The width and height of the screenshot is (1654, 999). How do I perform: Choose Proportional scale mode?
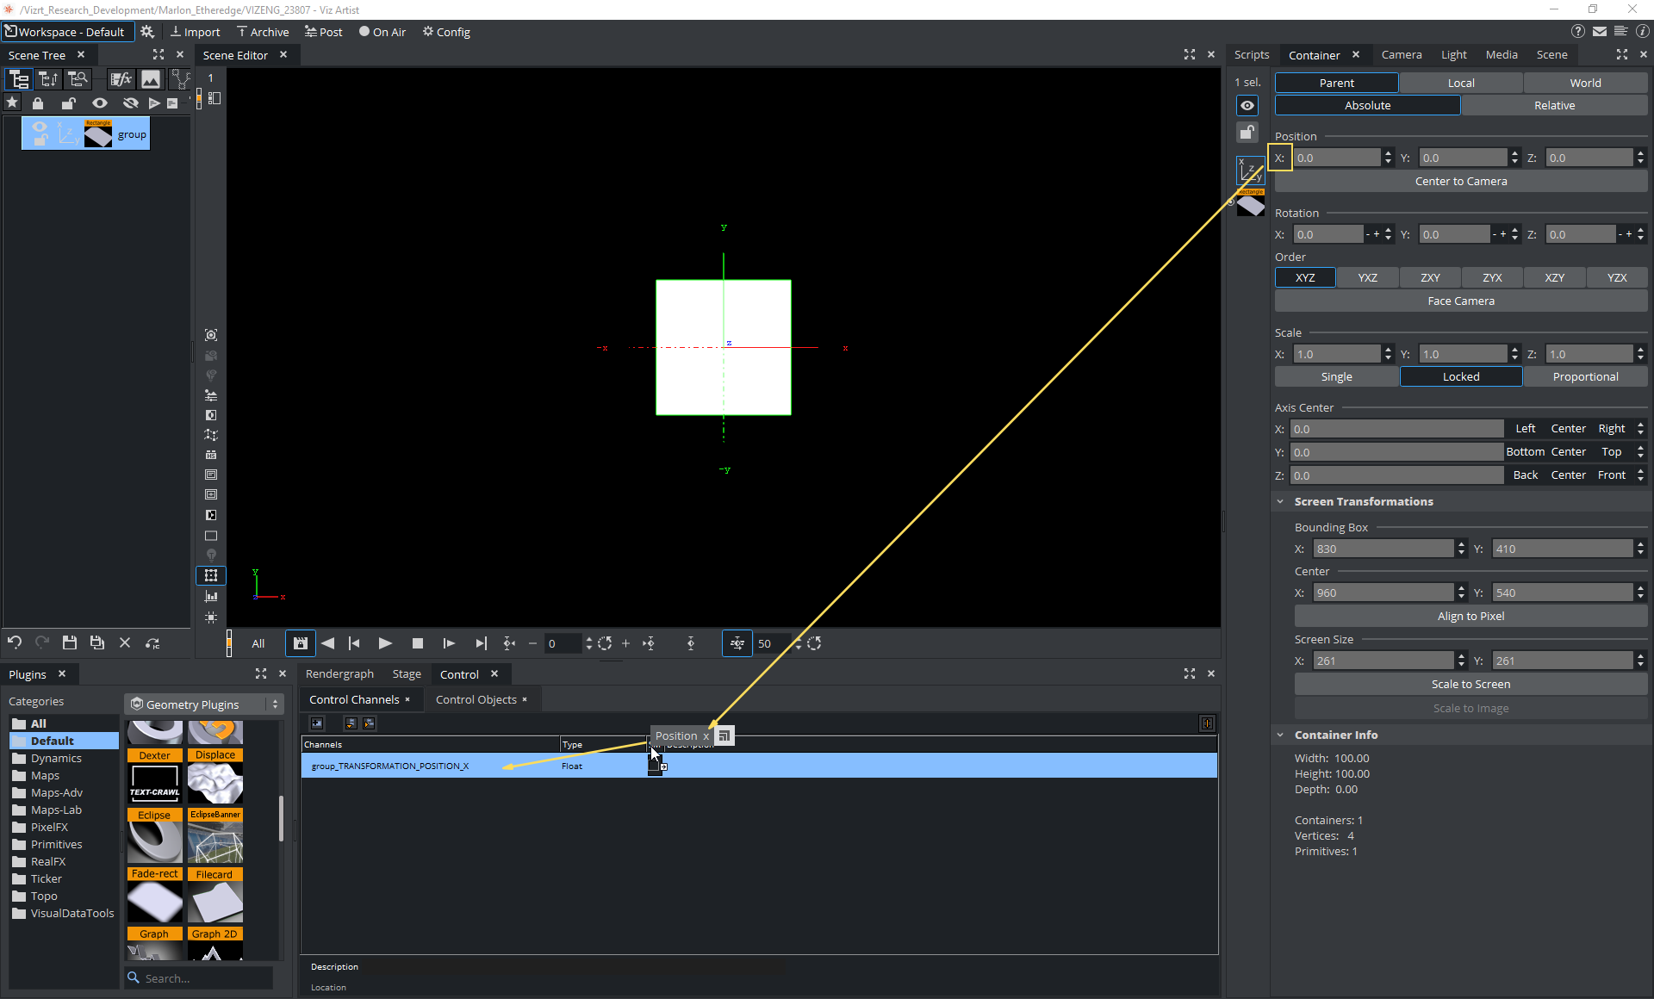click(1585, 376)
